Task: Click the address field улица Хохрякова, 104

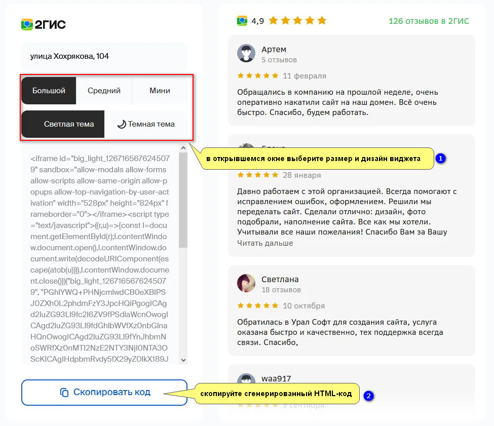Action: [104, 56]
